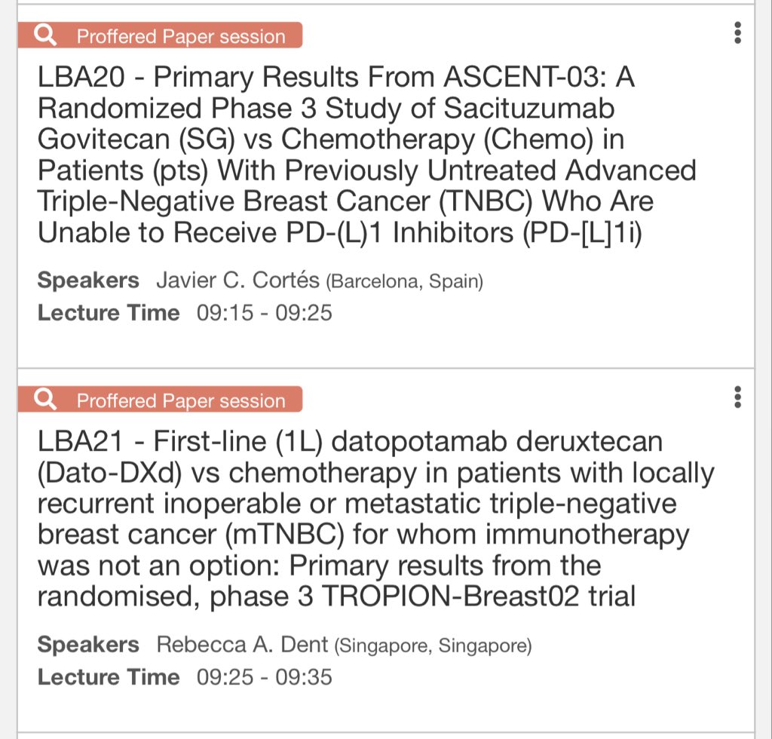Open the three-dot menu for LBA20
Viewport: 772px width, 739px height.
[x=737, y=33]
